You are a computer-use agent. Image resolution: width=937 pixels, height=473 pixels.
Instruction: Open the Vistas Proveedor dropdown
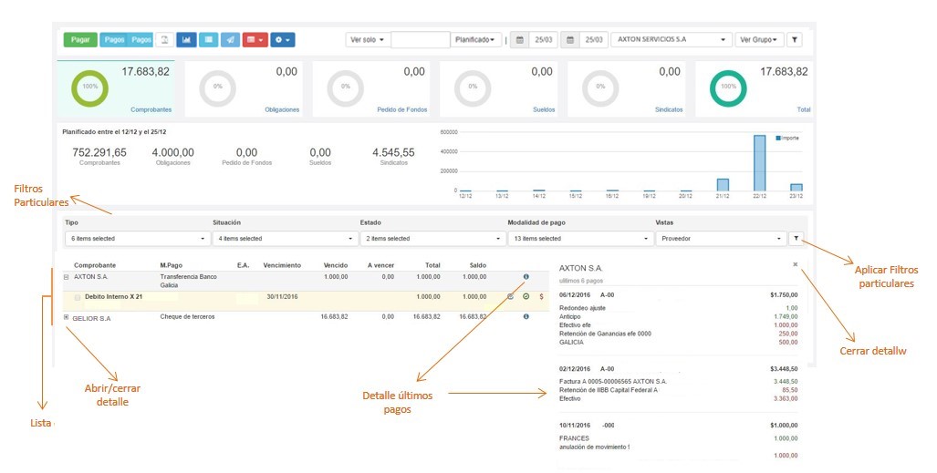721,239
